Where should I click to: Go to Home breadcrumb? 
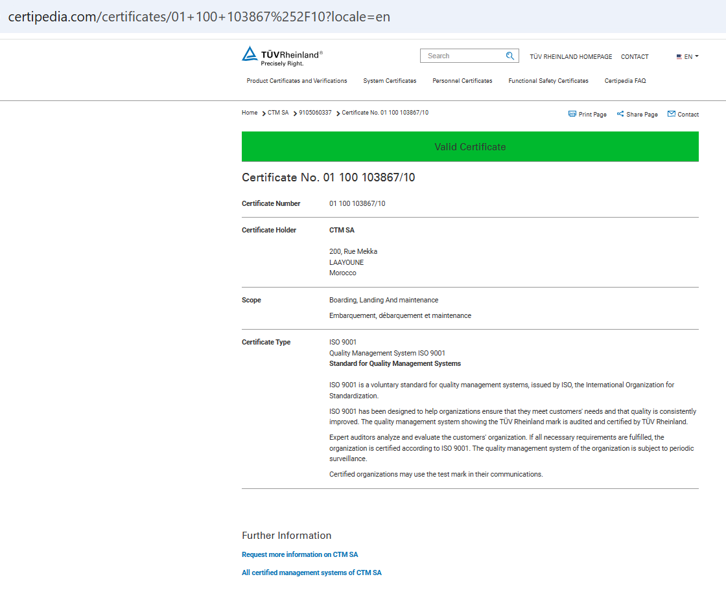point(250,113)
